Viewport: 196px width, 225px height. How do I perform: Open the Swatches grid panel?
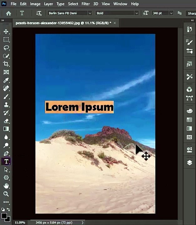click(189, 120)
